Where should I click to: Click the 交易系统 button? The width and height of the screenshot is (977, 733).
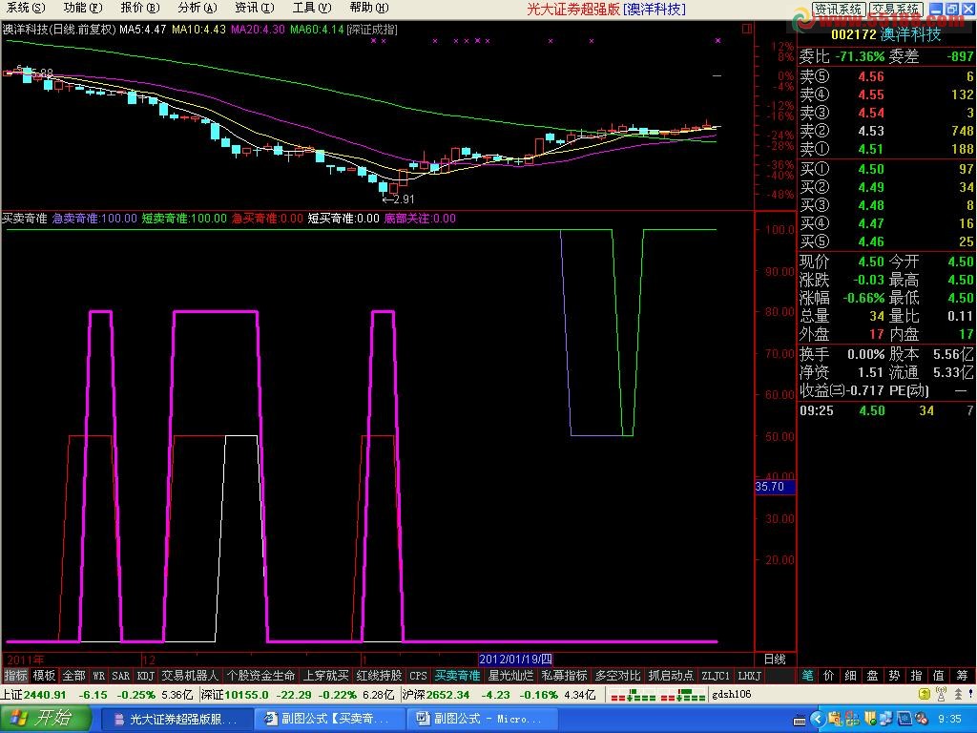pyautogui.click(x=895, y=10)
